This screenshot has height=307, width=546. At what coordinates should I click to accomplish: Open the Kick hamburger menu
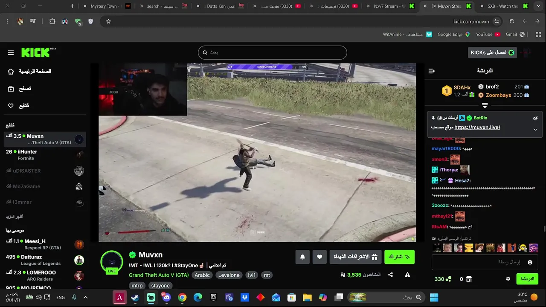tap(11, 52)
